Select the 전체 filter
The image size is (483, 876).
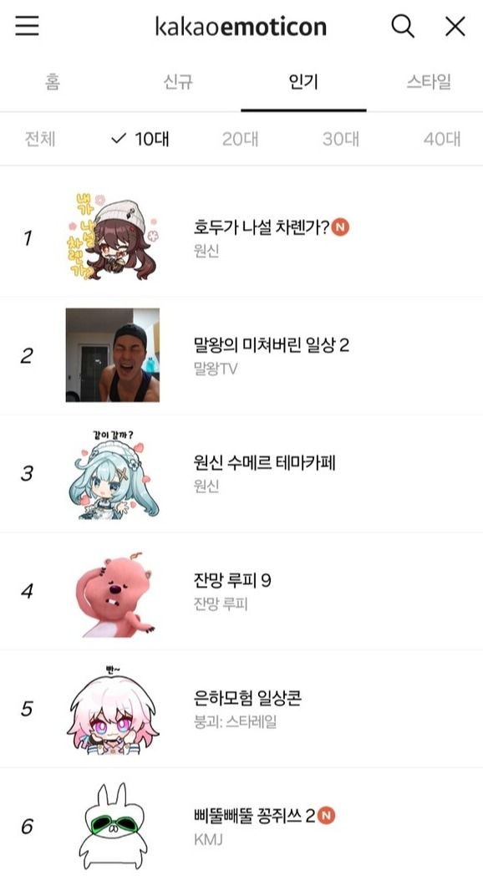click(x=40, y=140)
